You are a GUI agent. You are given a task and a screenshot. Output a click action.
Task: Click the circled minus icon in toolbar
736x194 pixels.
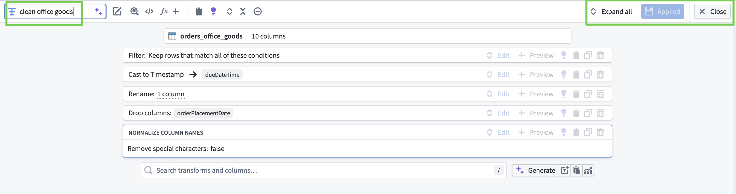(x=257, y=11)
